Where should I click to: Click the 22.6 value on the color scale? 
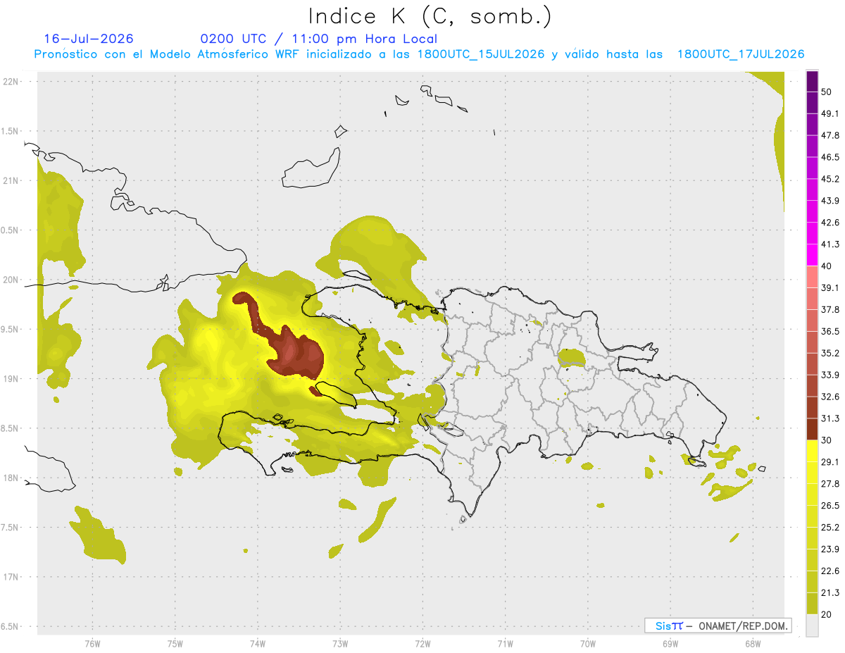[830, 571]
